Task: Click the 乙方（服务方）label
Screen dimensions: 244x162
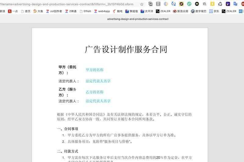Action: click(67, 92)
